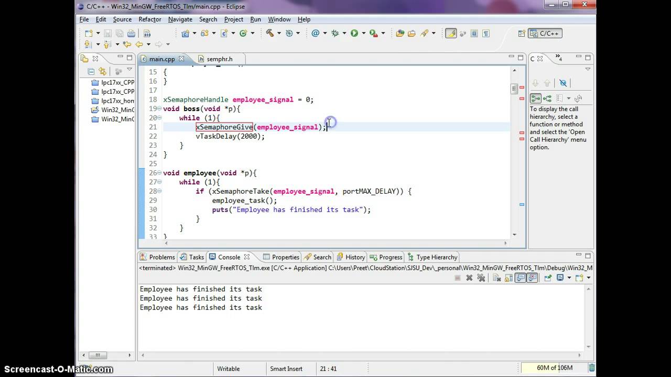Select the C/C++ perspective button
This screenshot has height=377, width=671.
545,34
